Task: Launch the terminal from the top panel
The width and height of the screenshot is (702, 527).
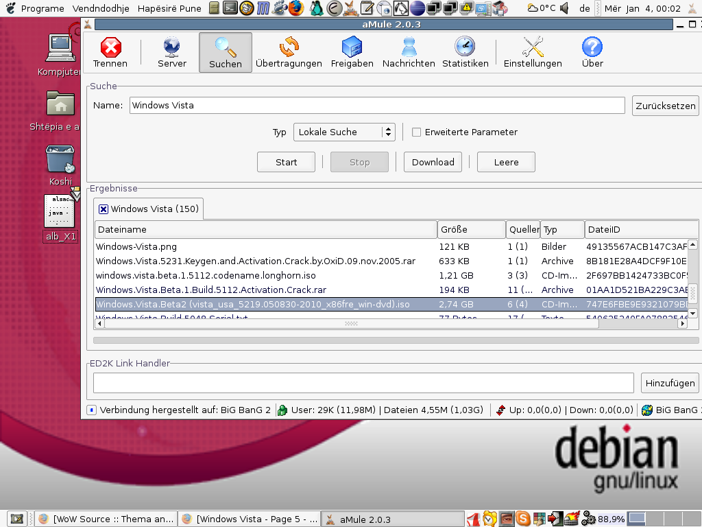Action: pos(230,8)
